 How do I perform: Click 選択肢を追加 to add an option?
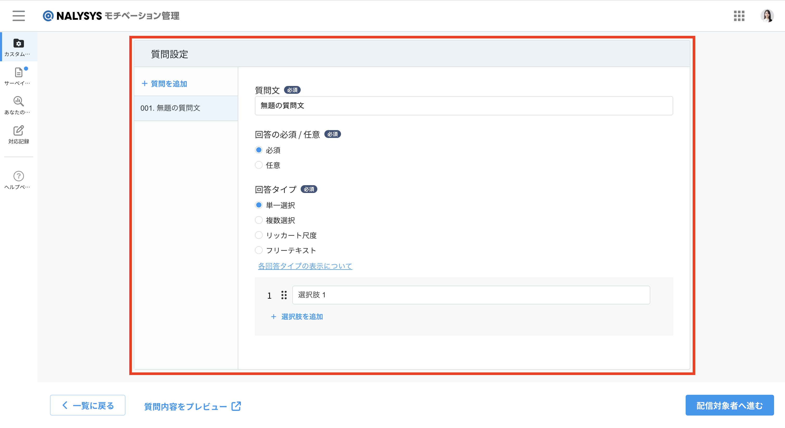click(297, 317)
